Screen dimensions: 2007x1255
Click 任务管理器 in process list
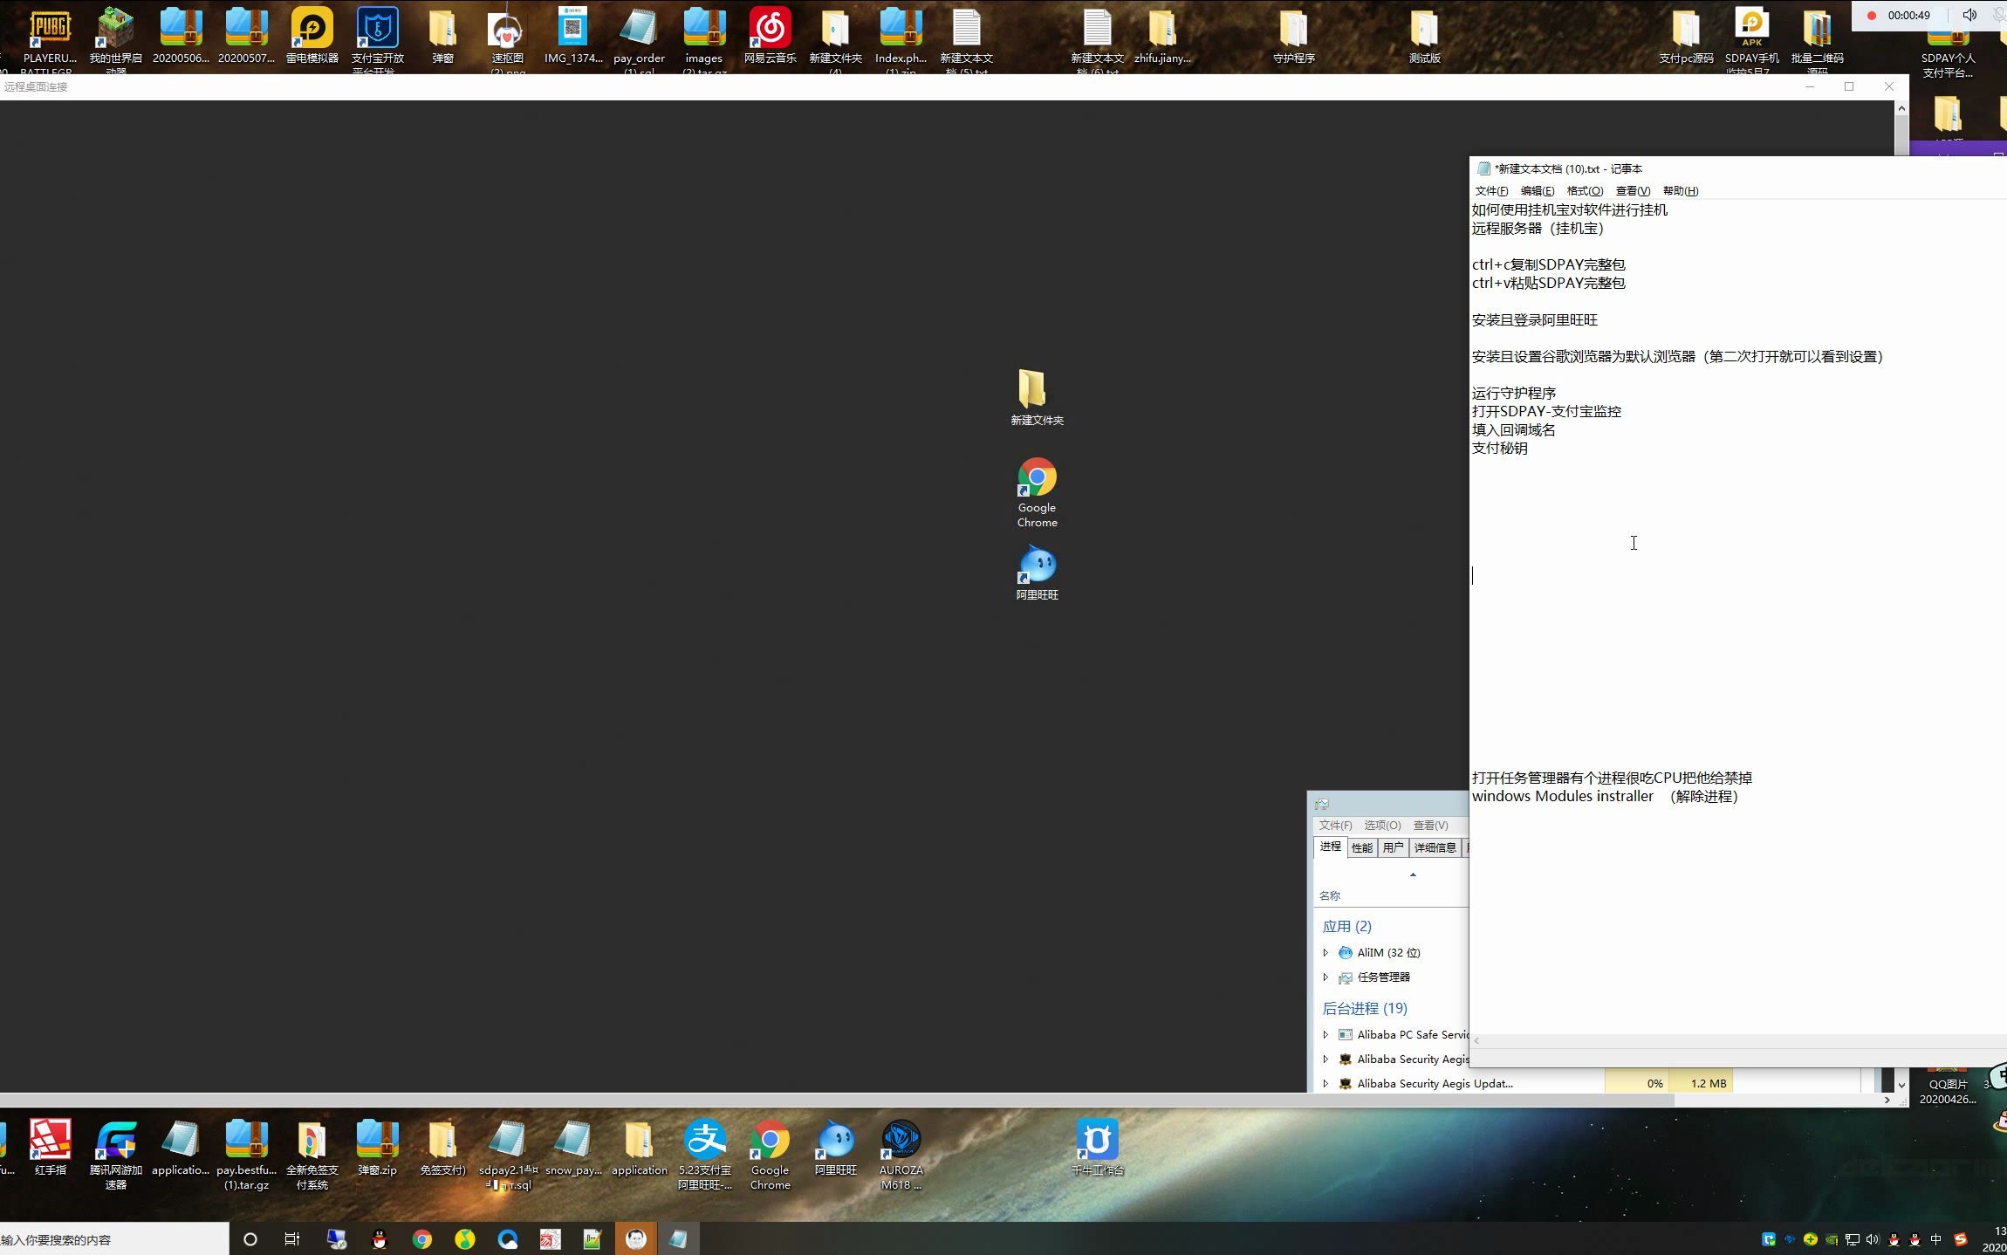point(1386,977)
